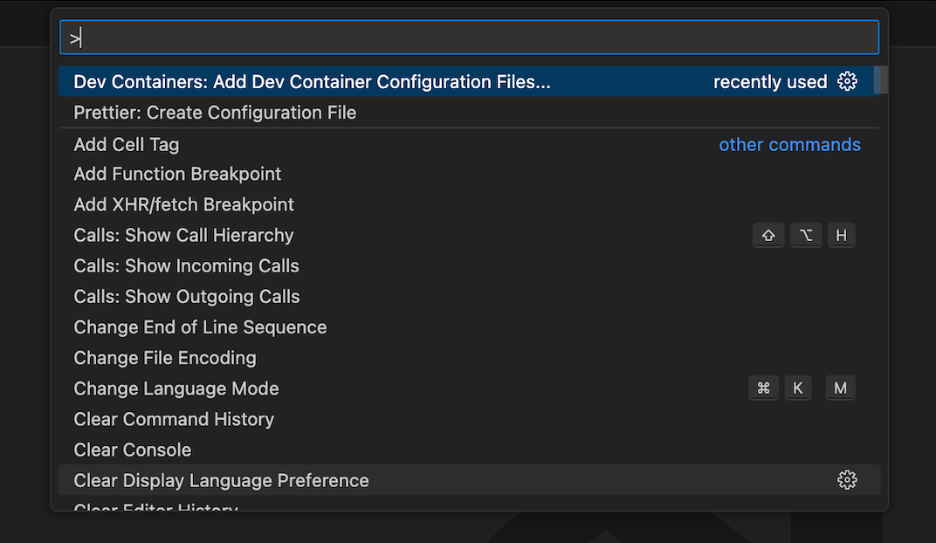Click the K keybinding badge
This screenshot has width=936, height=543.
pos(798,388)
